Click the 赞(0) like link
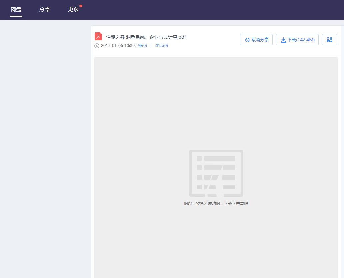Viewport: 344px width, 278px height. pos(142,46)
